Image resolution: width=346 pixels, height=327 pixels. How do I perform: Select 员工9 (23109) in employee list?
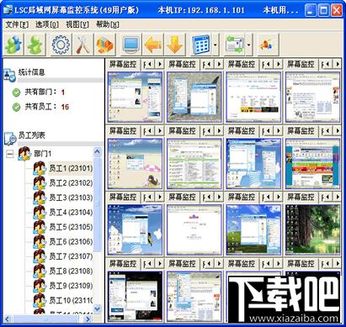point(71,286)
